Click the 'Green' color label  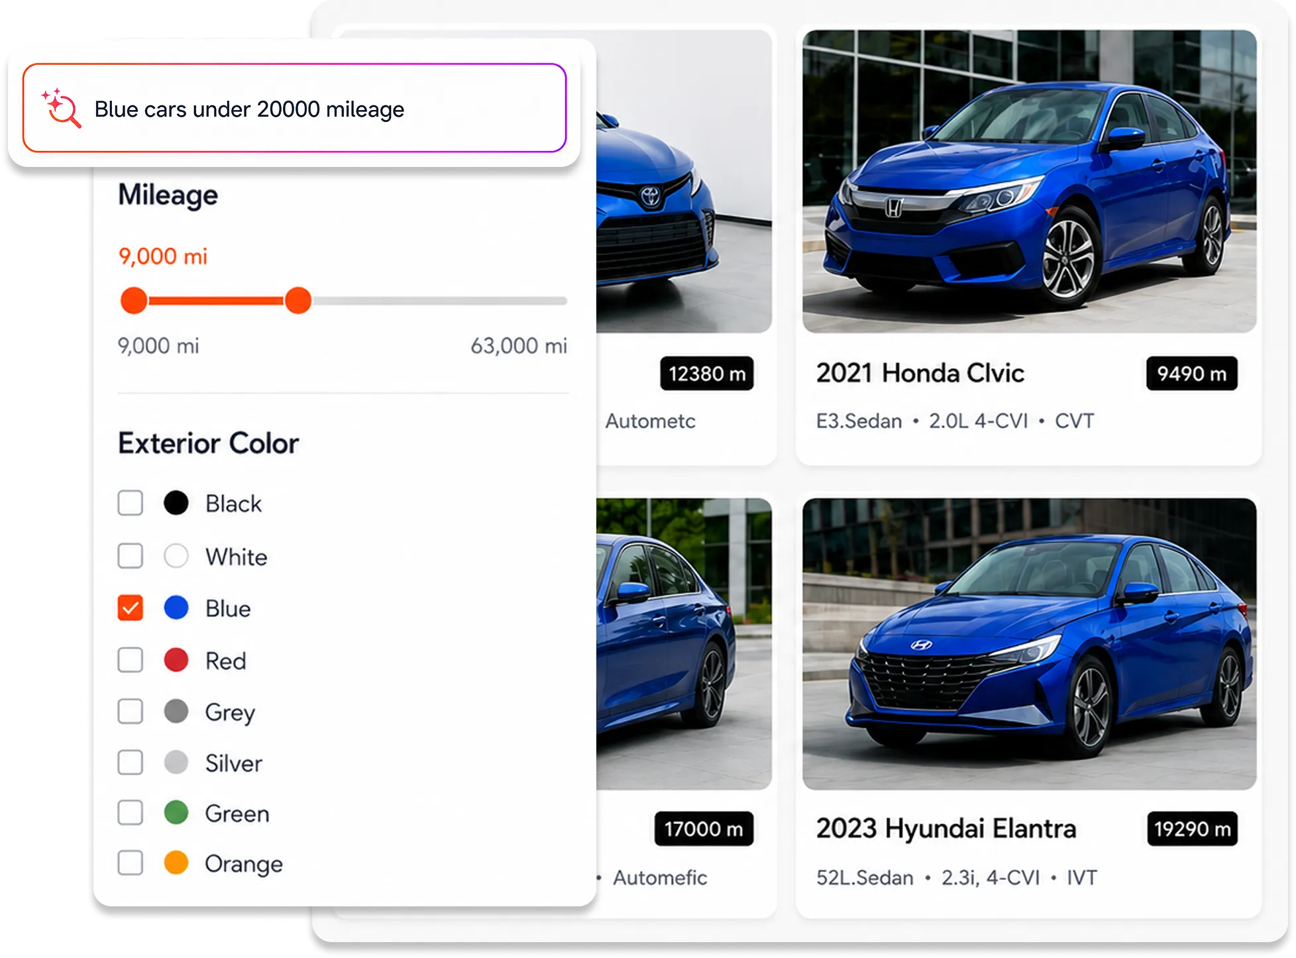click(x=237, y=814)
